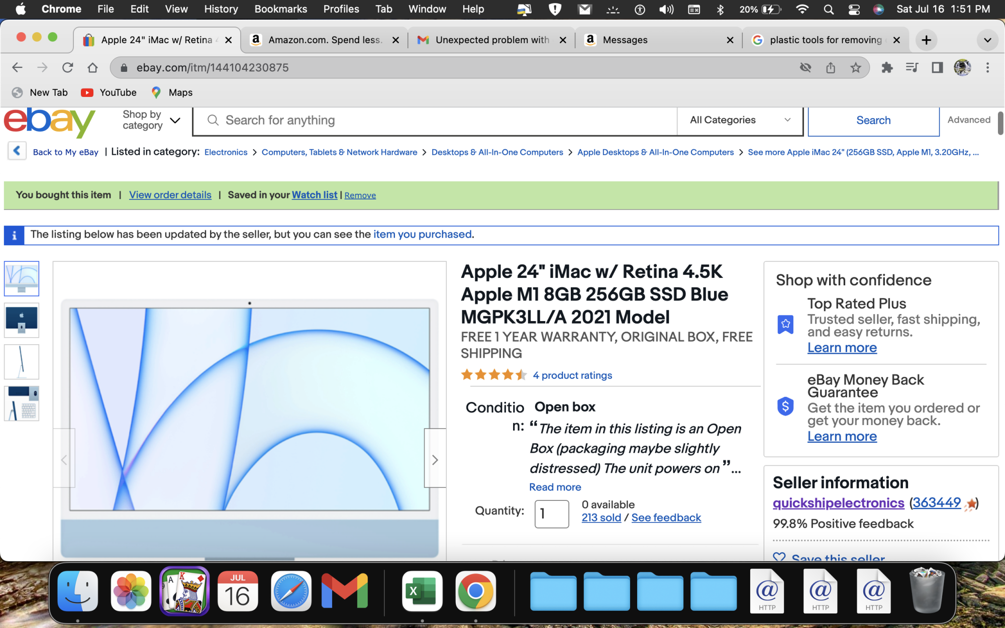Click the reload page icon
1005x628 pixels.
click(x=67, y=68)
